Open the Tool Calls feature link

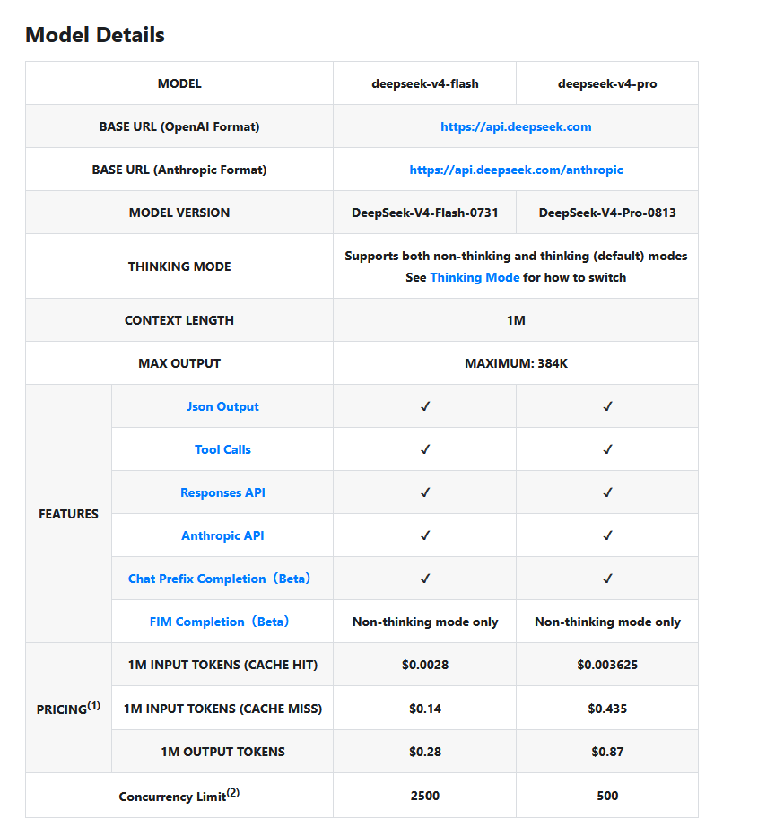222,449
